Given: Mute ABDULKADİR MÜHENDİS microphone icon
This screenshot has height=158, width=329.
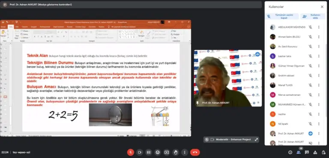Looking at the screenshot, I should click(310, 27).
